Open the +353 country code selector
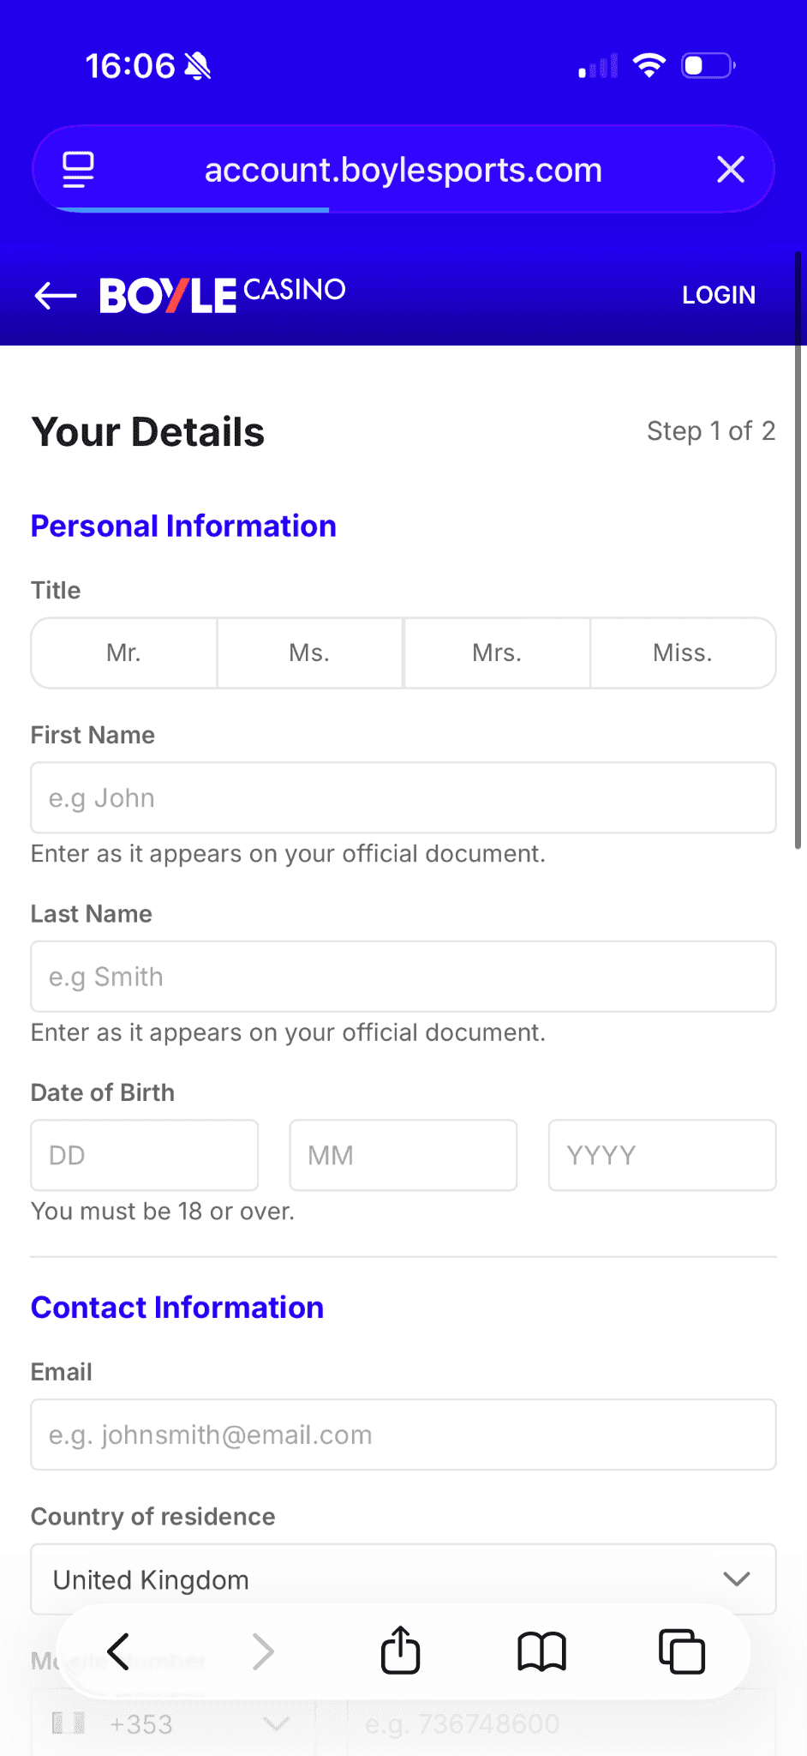Screen dimensions: 807x1756 tap(171, 1723)
